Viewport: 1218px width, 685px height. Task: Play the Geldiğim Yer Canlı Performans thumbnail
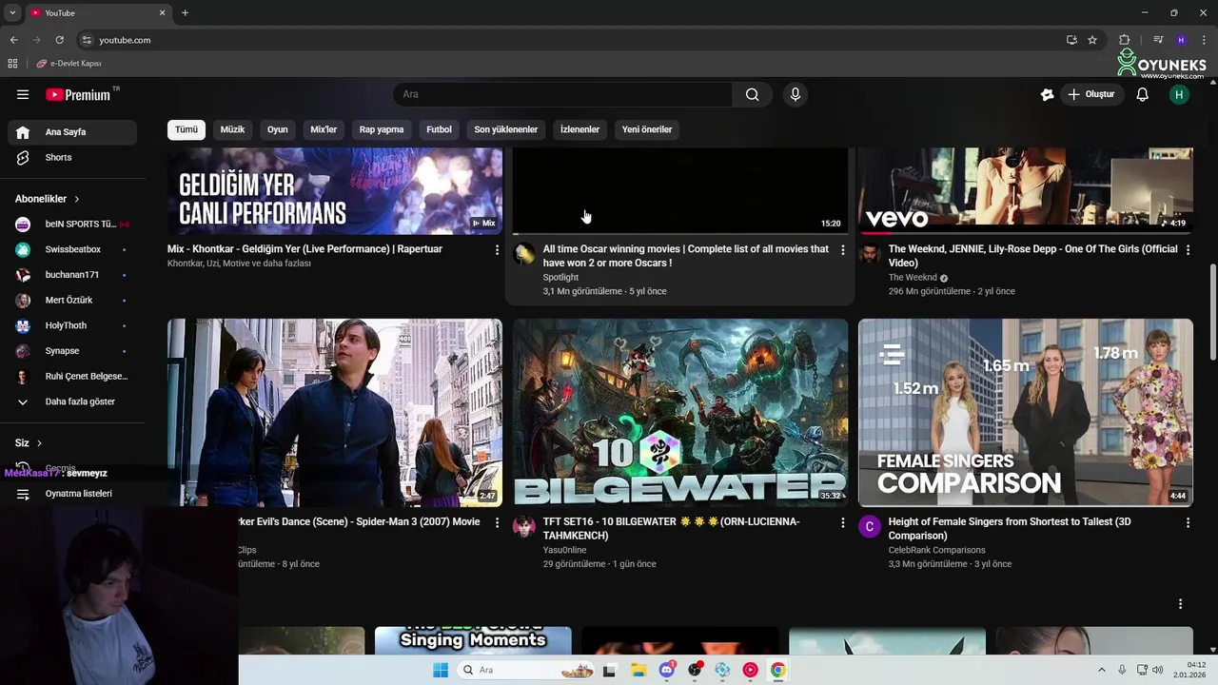click(x=335, y=190)
